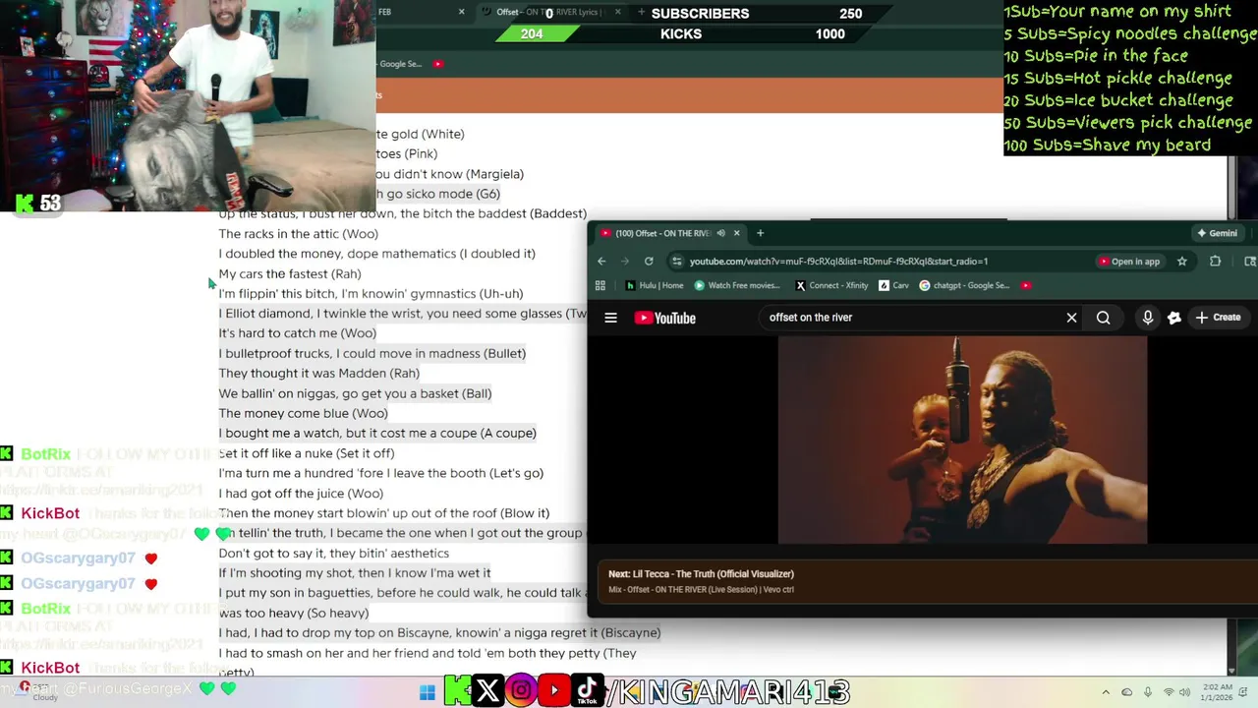Close the ON THE RIVER Lyrics tab

617,12
